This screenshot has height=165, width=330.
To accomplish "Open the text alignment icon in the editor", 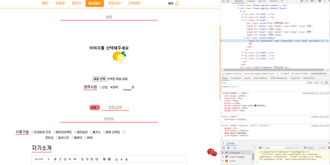I will coord(116,159).
